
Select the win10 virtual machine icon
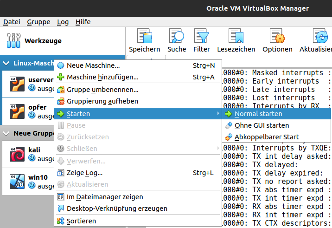tap(17, 182)
